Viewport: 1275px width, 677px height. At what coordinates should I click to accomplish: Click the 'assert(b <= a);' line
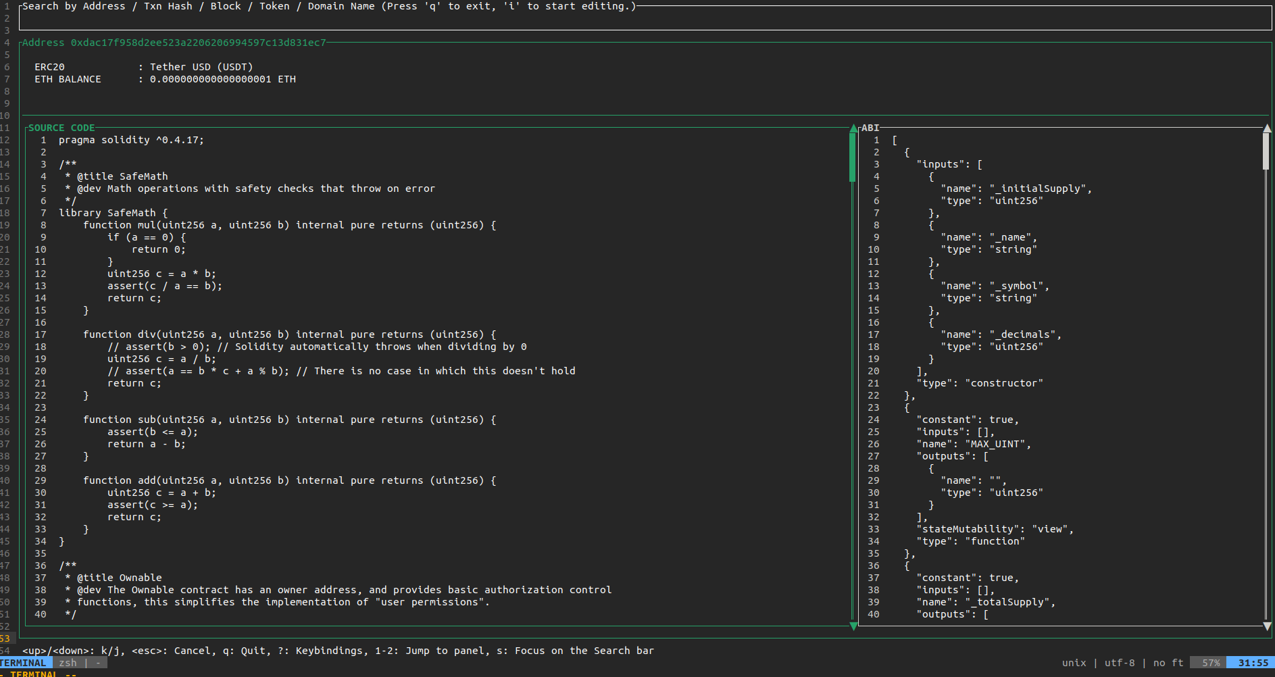pyautogui.click(x=153, y=432)
